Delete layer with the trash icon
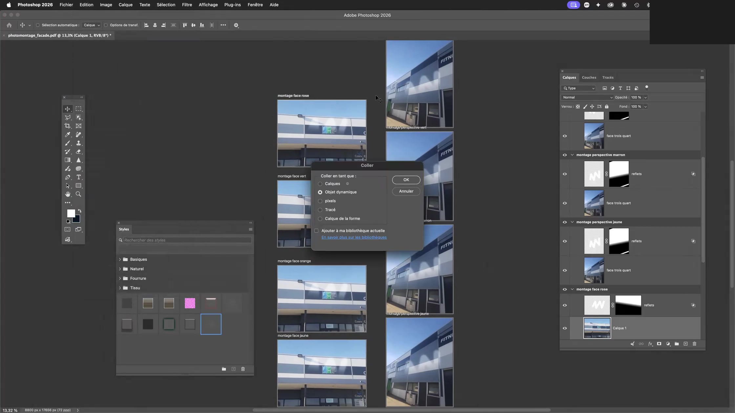 (x=694, y=344)
